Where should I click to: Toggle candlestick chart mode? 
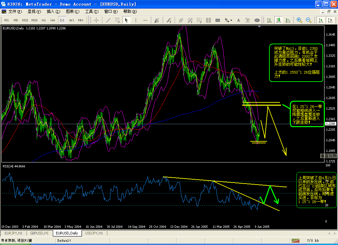[x=279, y=20]
